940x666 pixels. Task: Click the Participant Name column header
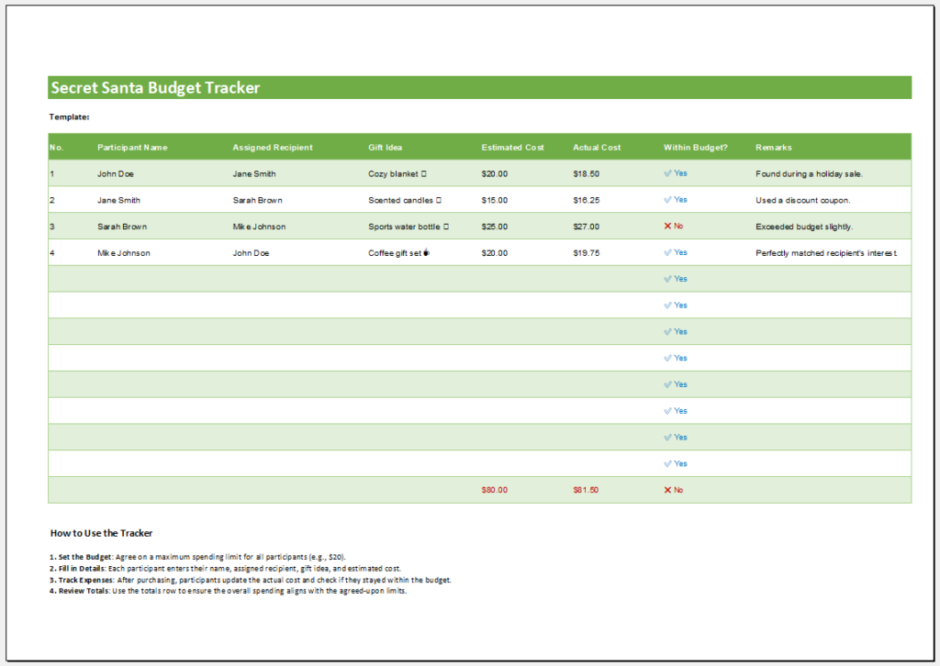(x=132, y=148)
